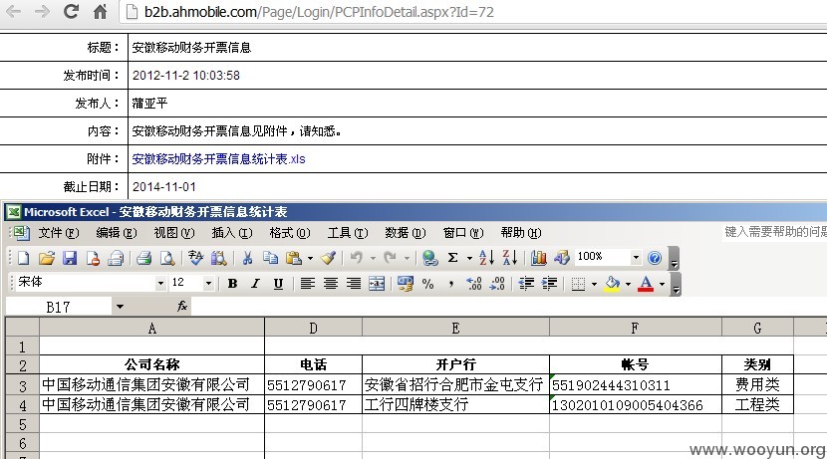This screenshot has width=827, height=459.
Task: Apply Percent style icon
Action: coord(427,284)
